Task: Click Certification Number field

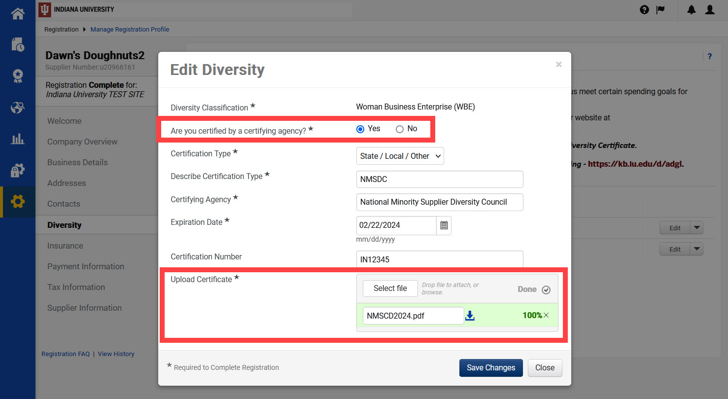Action: coord(440,259)
